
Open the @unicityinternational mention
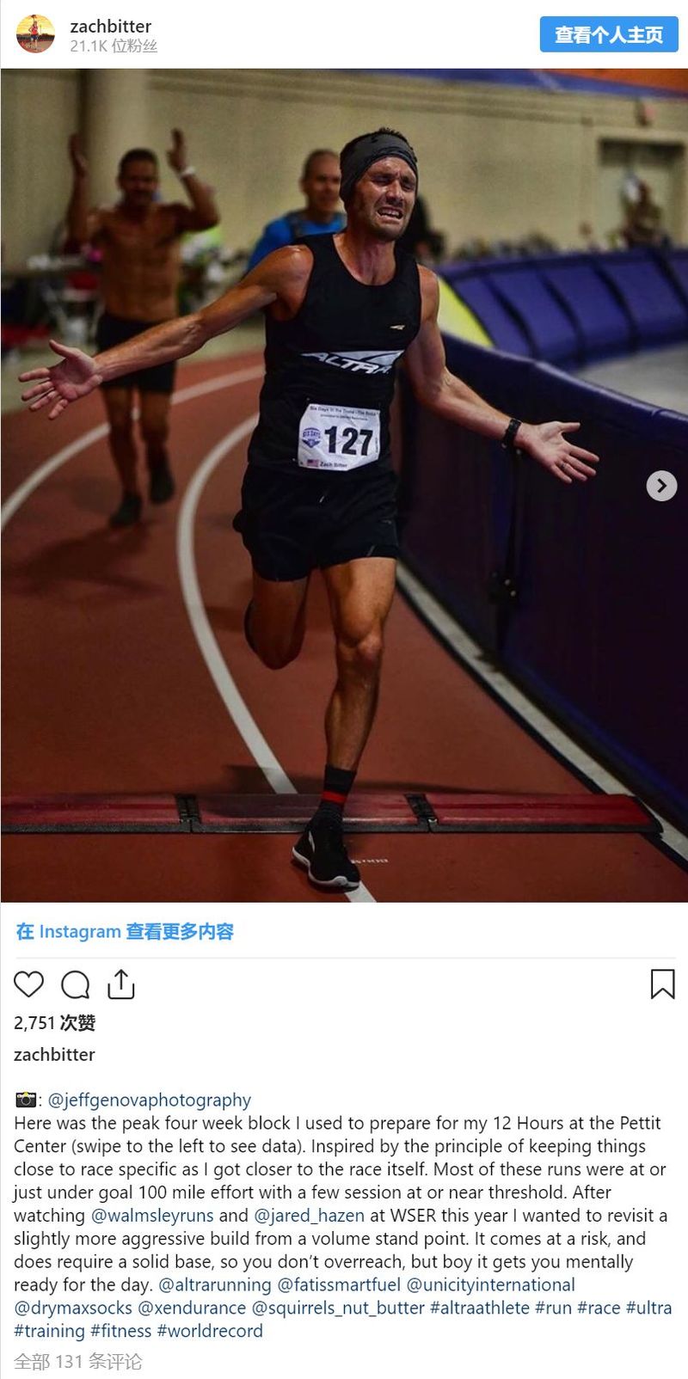coord(490,1285)
